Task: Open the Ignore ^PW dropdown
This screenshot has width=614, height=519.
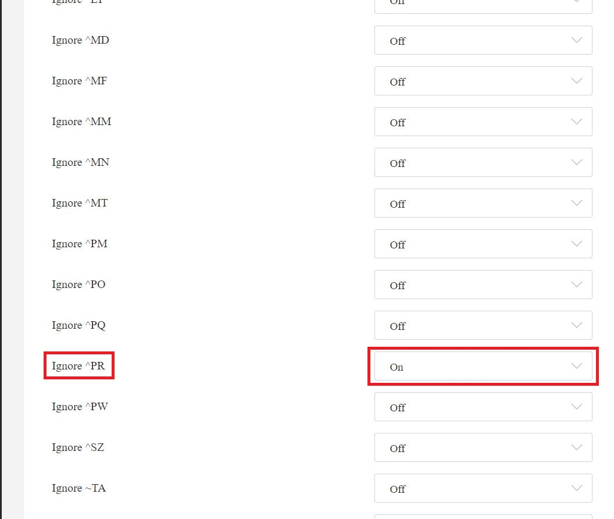Action: (483, 407)
